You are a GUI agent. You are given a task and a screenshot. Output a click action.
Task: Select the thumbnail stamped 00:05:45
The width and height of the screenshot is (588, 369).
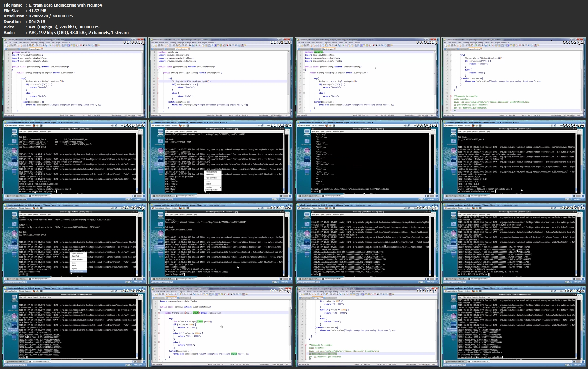[514, 161]
